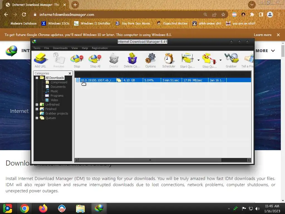Click the network icon in system tray
Image resolution: width=285 pixels, height=214 pixels.
pyautogui.click(x=251, y=208)
